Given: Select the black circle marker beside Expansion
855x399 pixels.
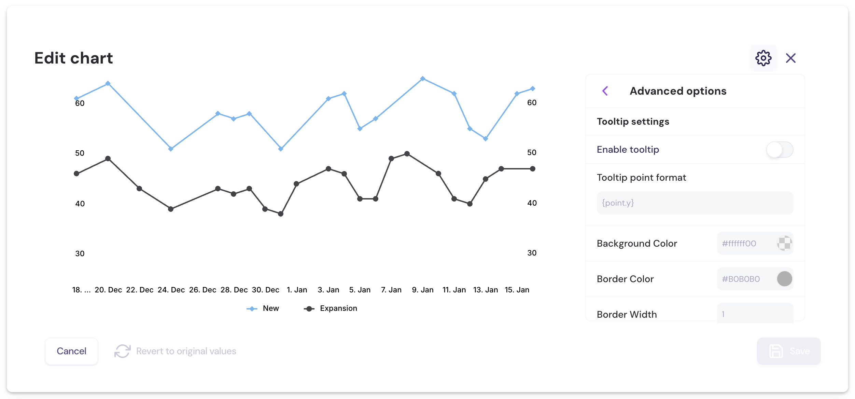Looking at the screenshot, I should (x=308, y=308).
